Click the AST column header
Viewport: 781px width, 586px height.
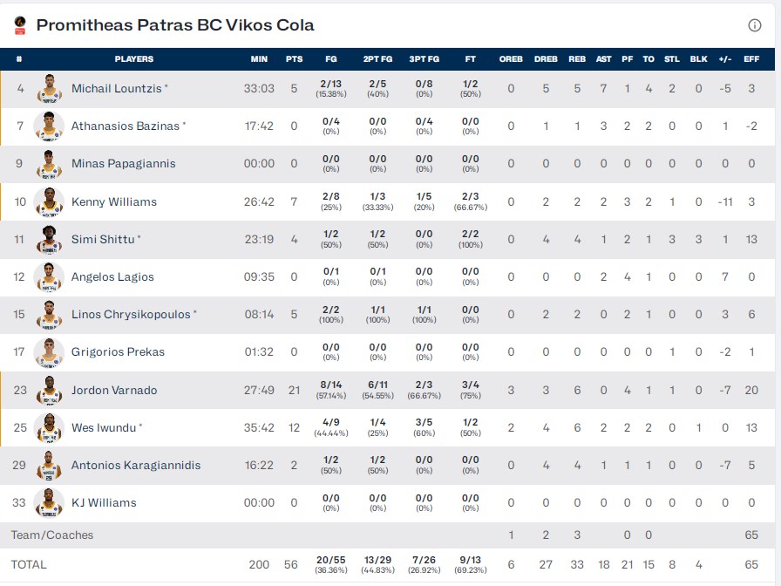(x=604, y=59)
